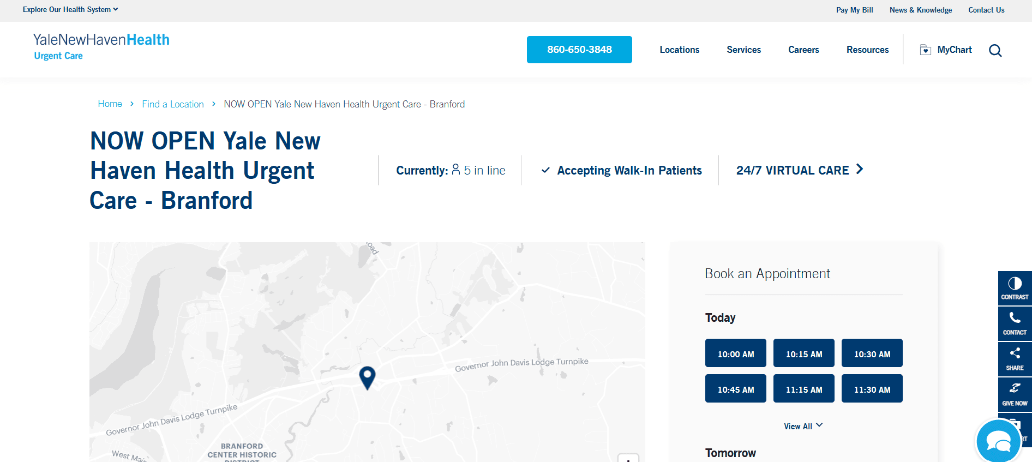The height and width of the screenshot is (462, 1032).
Task: Open Find a Location breadcrumb
Action: 173,104
